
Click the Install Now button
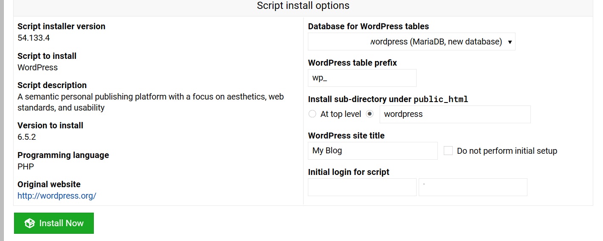coord(54,223)
